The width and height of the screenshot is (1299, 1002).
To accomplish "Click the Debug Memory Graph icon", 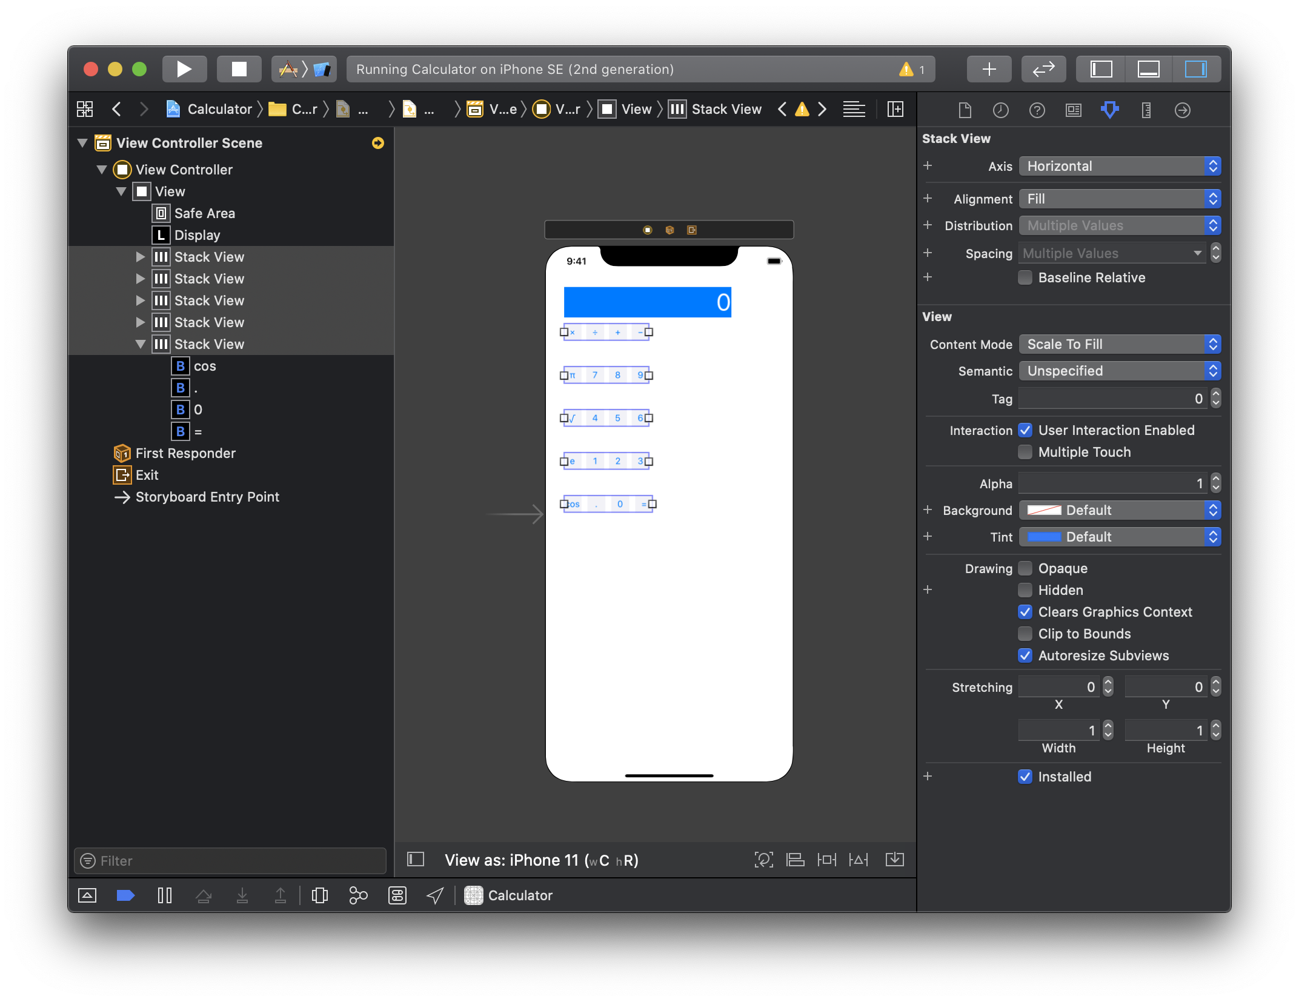I will click(x=358, y=895).
